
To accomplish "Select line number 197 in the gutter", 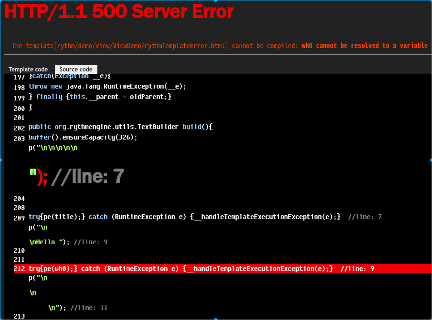I will (19, 76).
